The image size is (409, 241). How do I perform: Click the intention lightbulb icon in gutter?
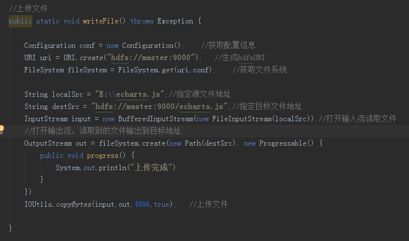pyautogui.click(x=1, y=129)
